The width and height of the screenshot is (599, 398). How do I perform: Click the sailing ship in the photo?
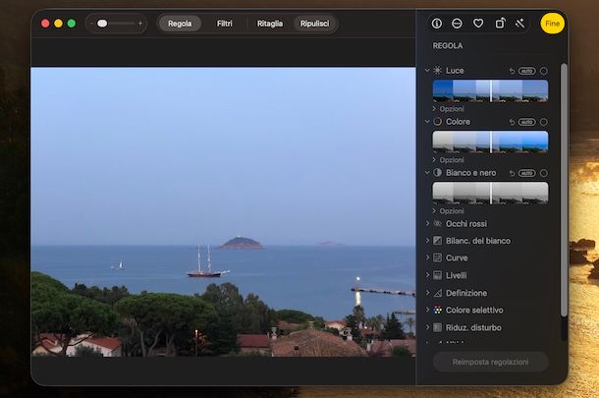pyautogui.click(x=207, y=262)
